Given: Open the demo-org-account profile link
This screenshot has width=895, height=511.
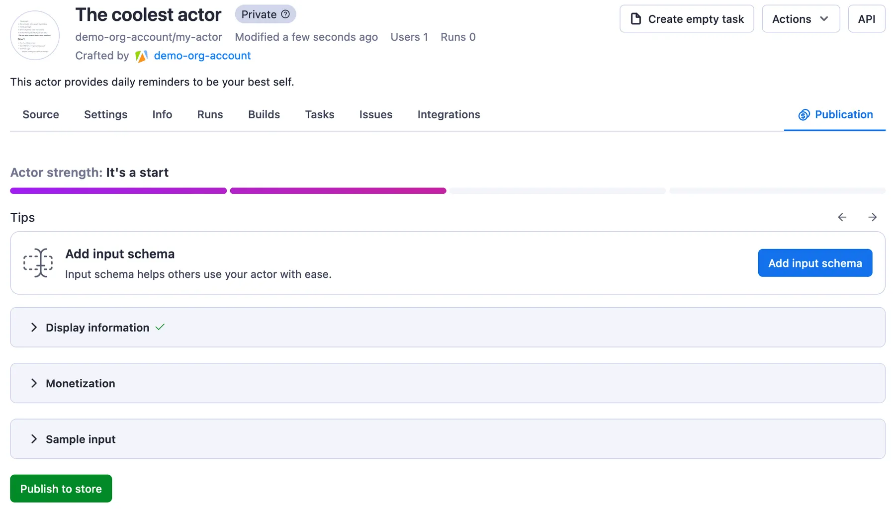Looking at the screenshot, I should pyautogui.click(x=202, y=56).
